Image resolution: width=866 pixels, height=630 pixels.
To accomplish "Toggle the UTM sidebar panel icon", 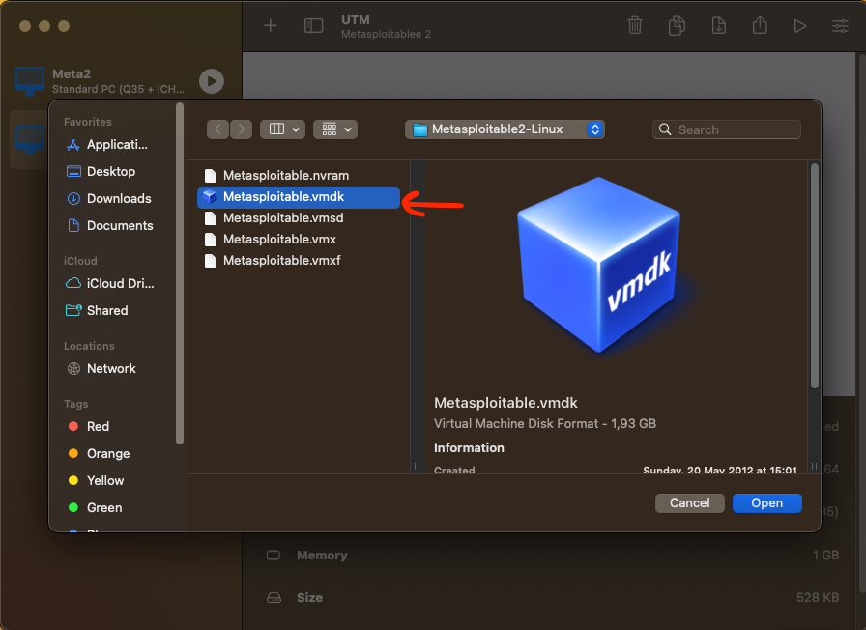I will pyautogui.click(x=314, y=25).
